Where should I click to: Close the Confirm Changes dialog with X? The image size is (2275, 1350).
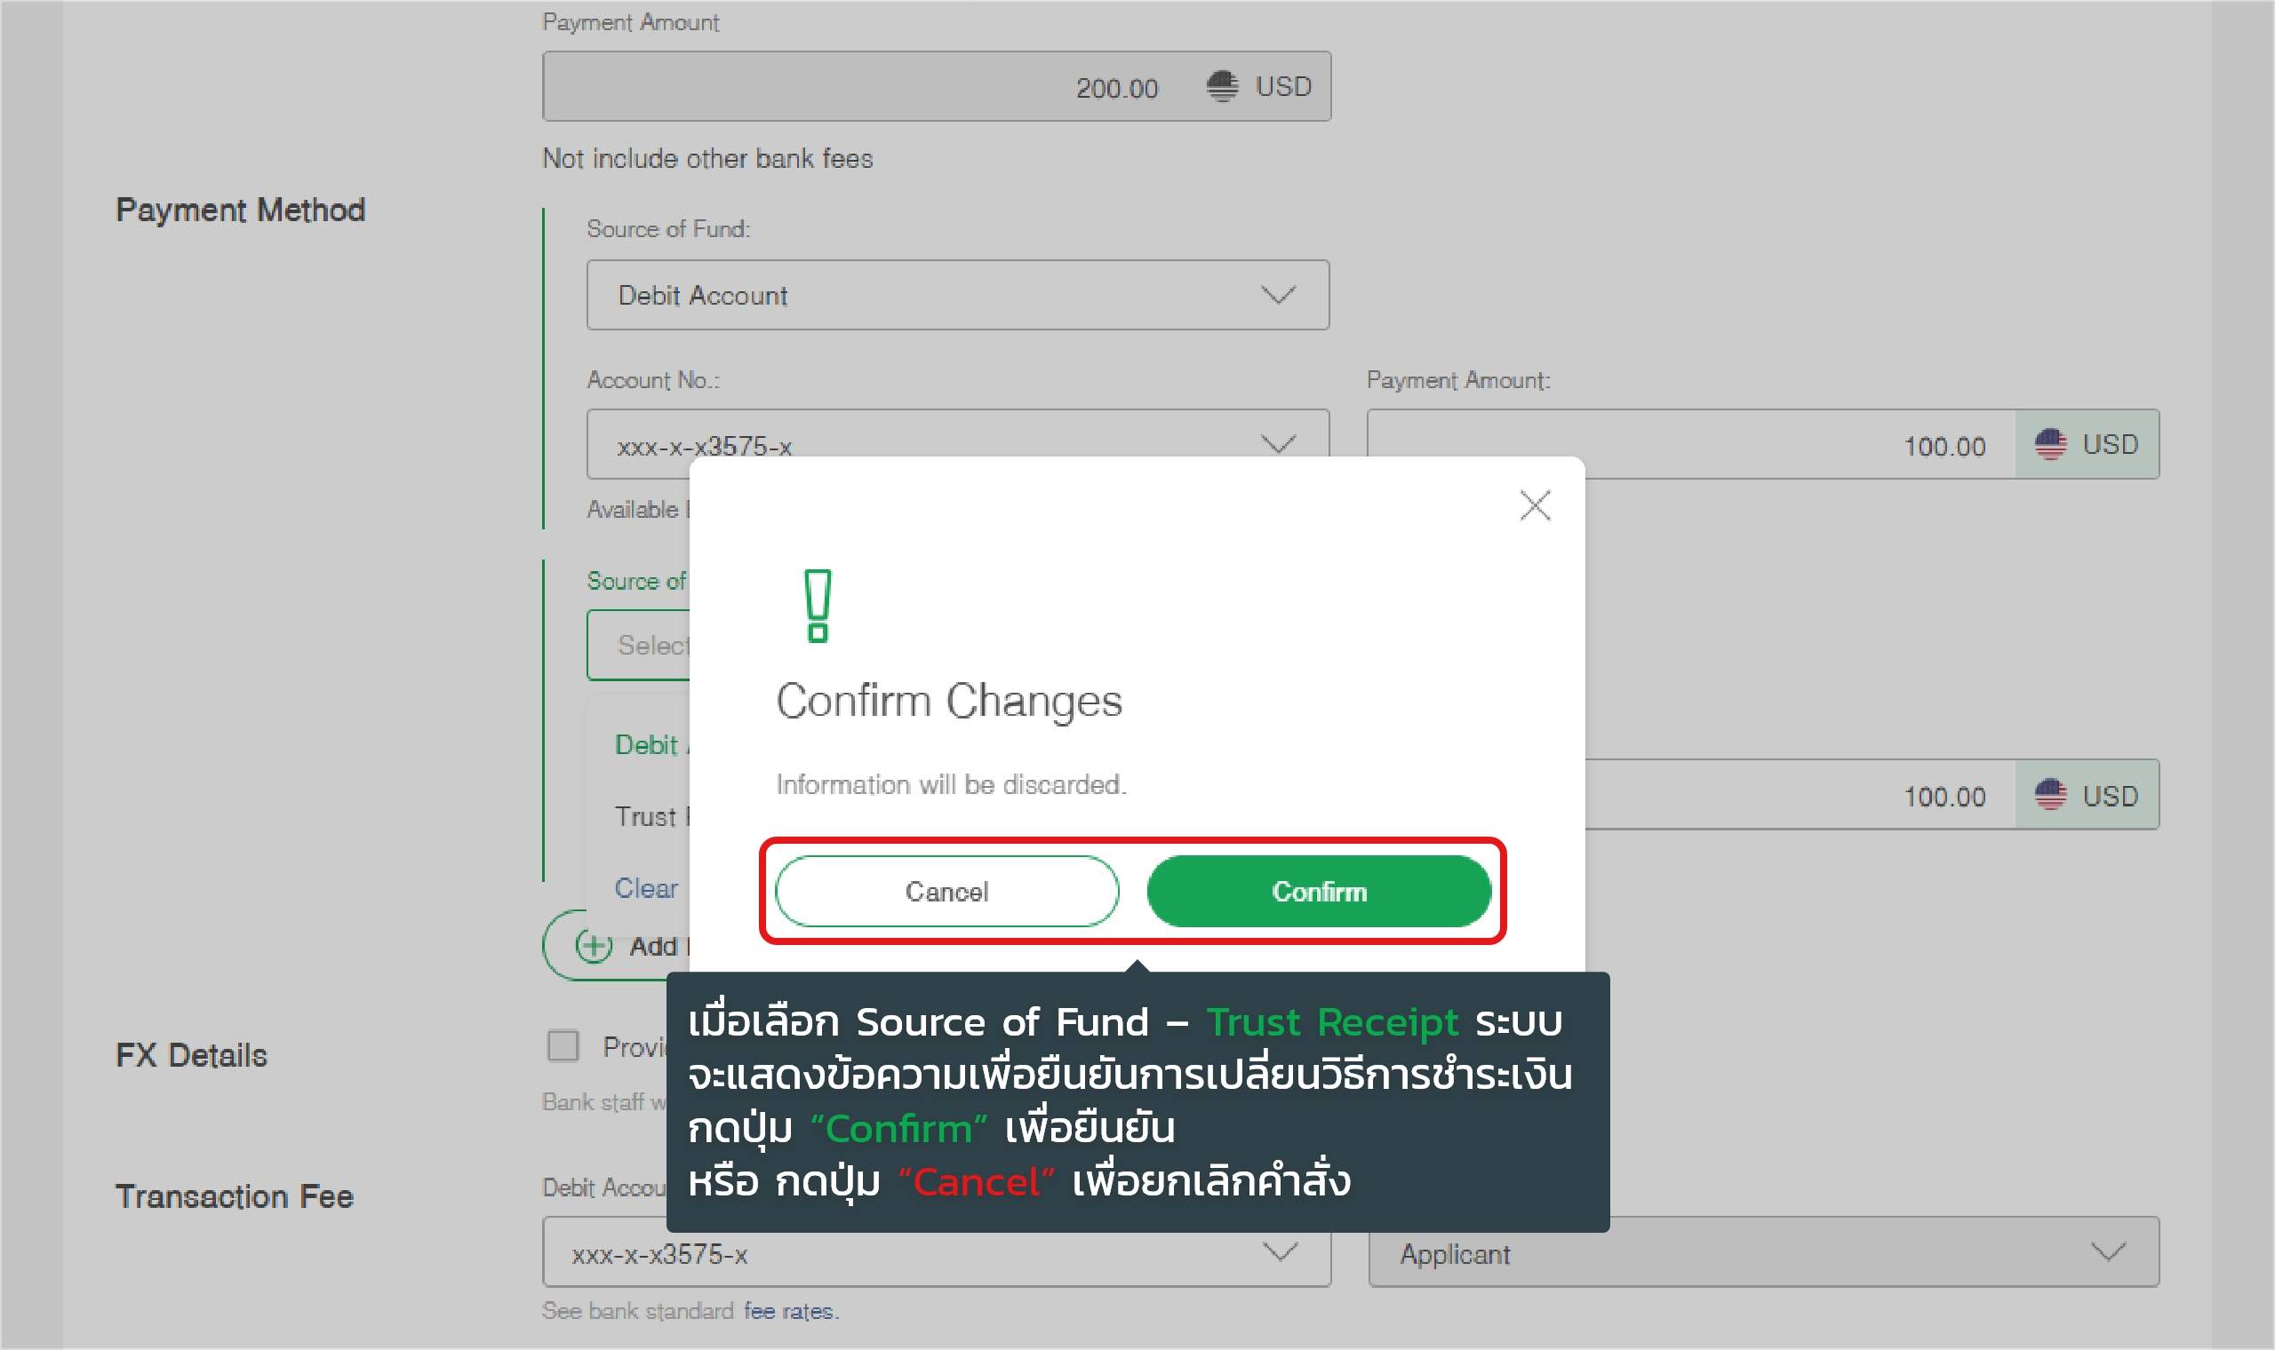click(x=1534, y=504)
